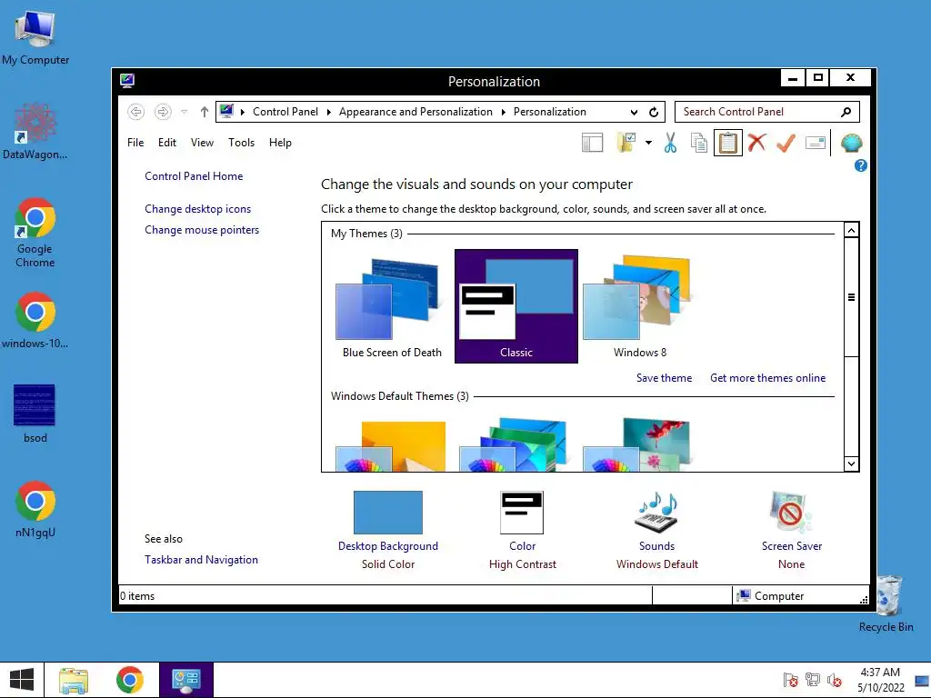Viewport: 931px width, 698px height.
Task: Refresh the address bar location
Action: tap(654, 112)
